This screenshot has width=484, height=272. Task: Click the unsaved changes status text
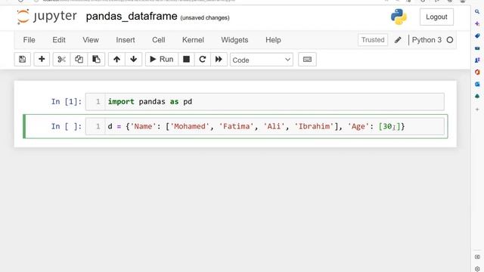pyautogui.click(x=205, y=18)
